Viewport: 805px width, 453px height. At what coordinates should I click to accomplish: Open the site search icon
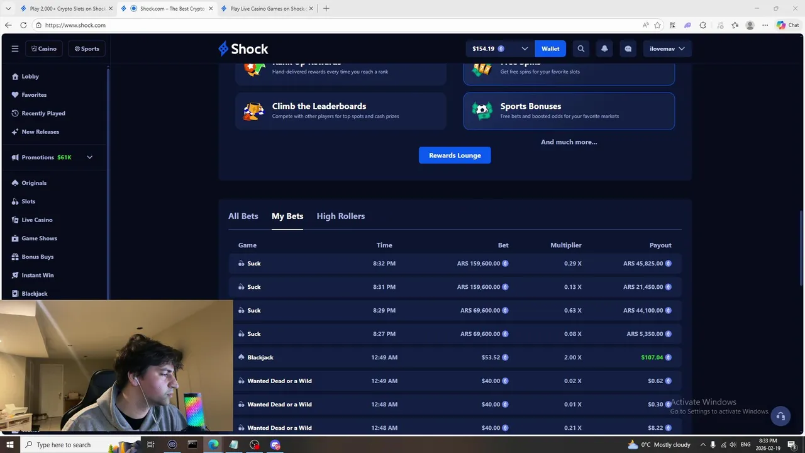tap(581, 48)
